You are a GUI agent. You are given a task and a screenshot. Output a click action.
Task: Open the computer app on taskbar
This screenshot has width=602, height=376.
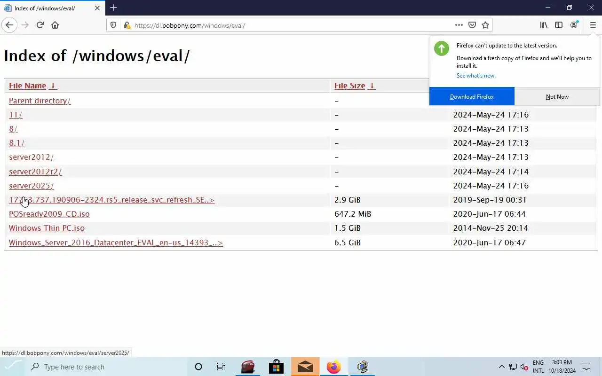click(362, 367)
